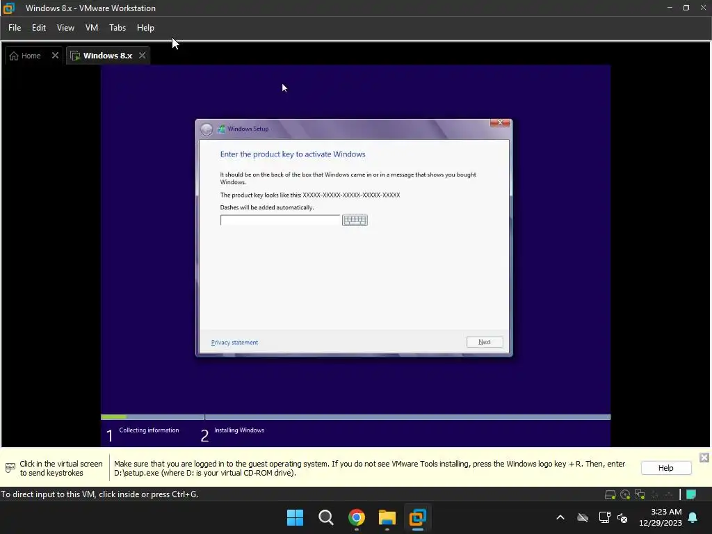The image size is (712, 534).
Task: Click the OneDrive cloud tray icon
Action: (583, 517)
